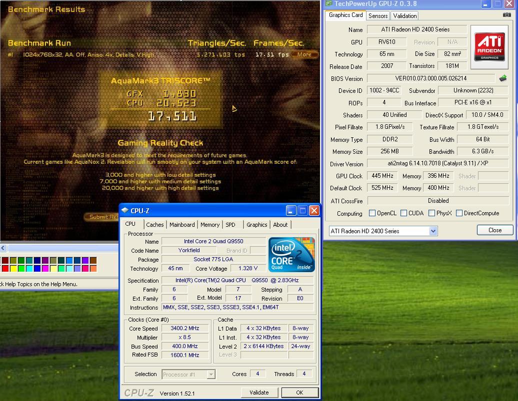Click the Driver Version field in GPU-Z
The height and width of the screenshot is (401, 518).
pyautogui.click(x=437, y=163)
